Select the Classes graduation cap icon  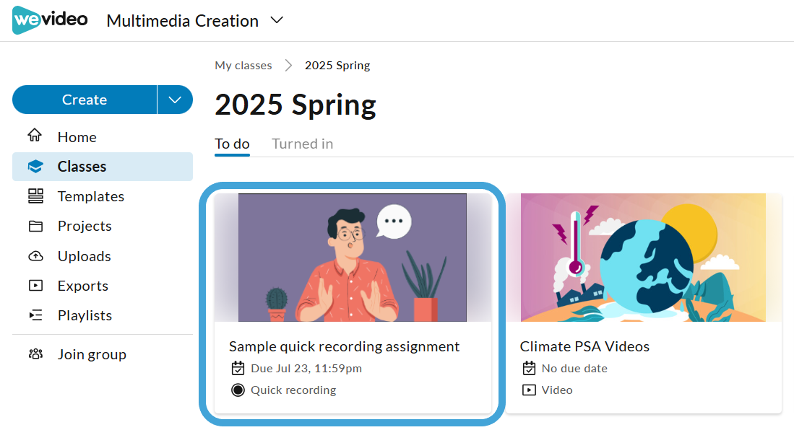pyautogui.click(x=35, y=167)
